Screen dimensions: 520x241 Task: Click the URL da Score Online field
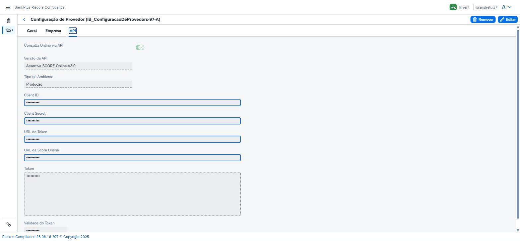tap(132, 158)
